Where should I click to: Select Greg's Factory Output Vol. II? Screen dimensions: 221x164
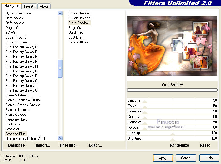pyautogui.click(x=25, y=139)
